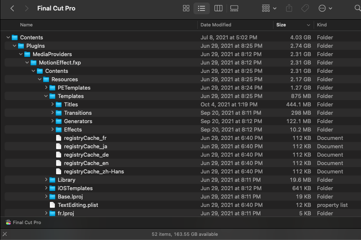
Task: Select the Generators folder icon
Action: [59, 121]
